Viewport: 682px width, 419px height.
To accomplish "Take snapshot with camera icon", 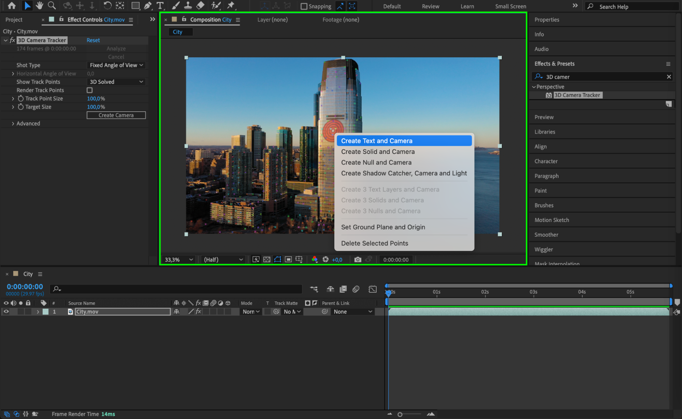I will 358,260.
